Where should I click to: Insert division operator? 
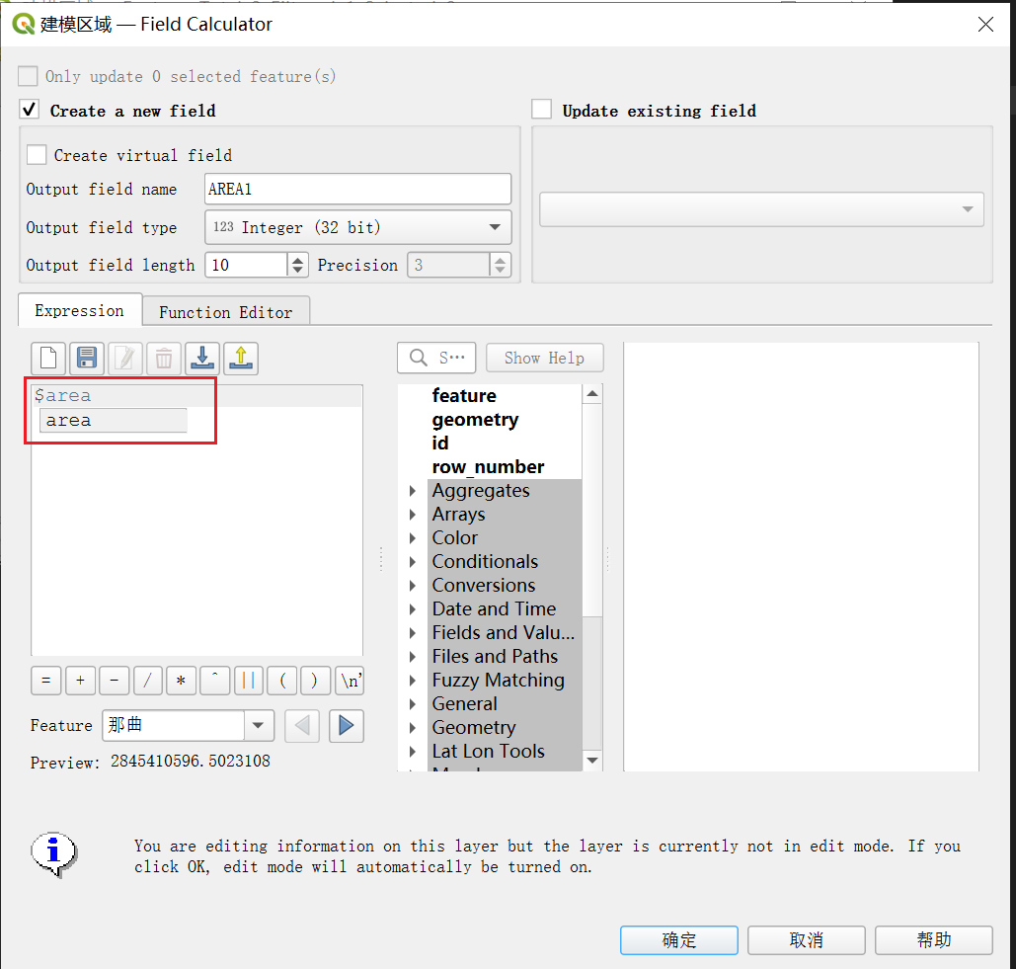coord(148,681)
